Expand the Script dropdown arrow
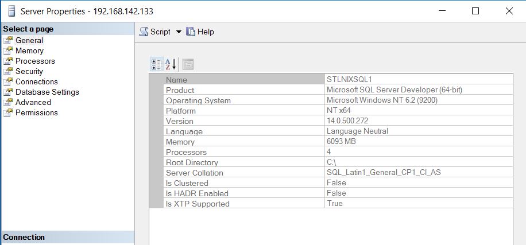526x245 pixels. pos(178,32)
